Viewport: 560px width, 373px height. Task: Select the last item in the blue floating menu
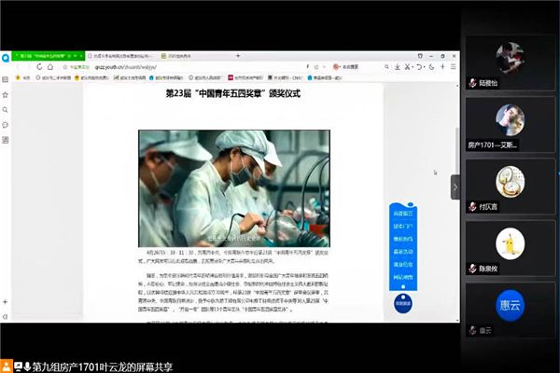click(403, 277)
